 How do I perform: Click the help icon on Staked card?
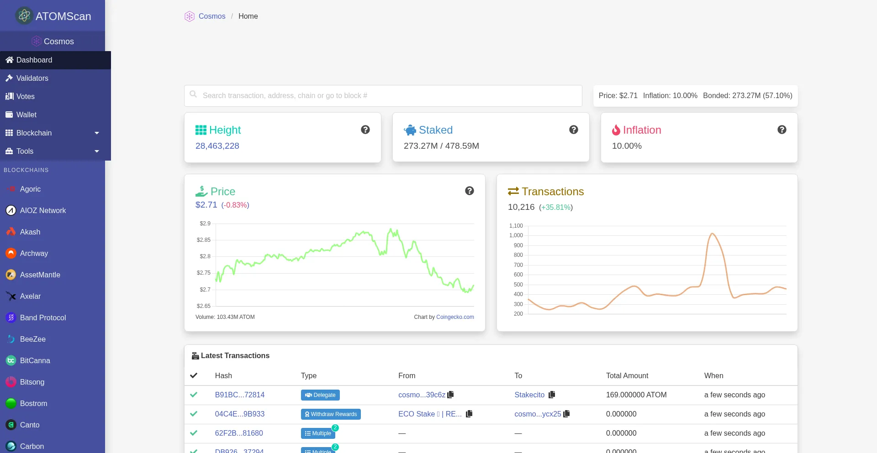tap(573, 130)
